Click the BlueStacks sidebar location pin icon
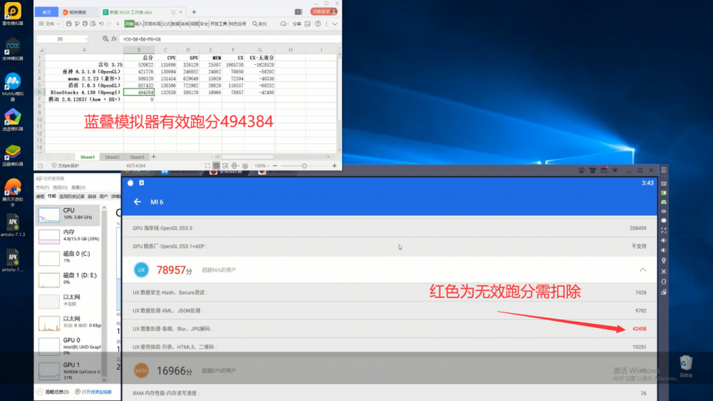Viewport: 713px width, 401px height. [664, 260]
